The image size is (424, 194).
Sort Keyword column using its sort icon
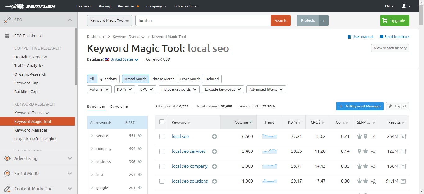point(190,122)
